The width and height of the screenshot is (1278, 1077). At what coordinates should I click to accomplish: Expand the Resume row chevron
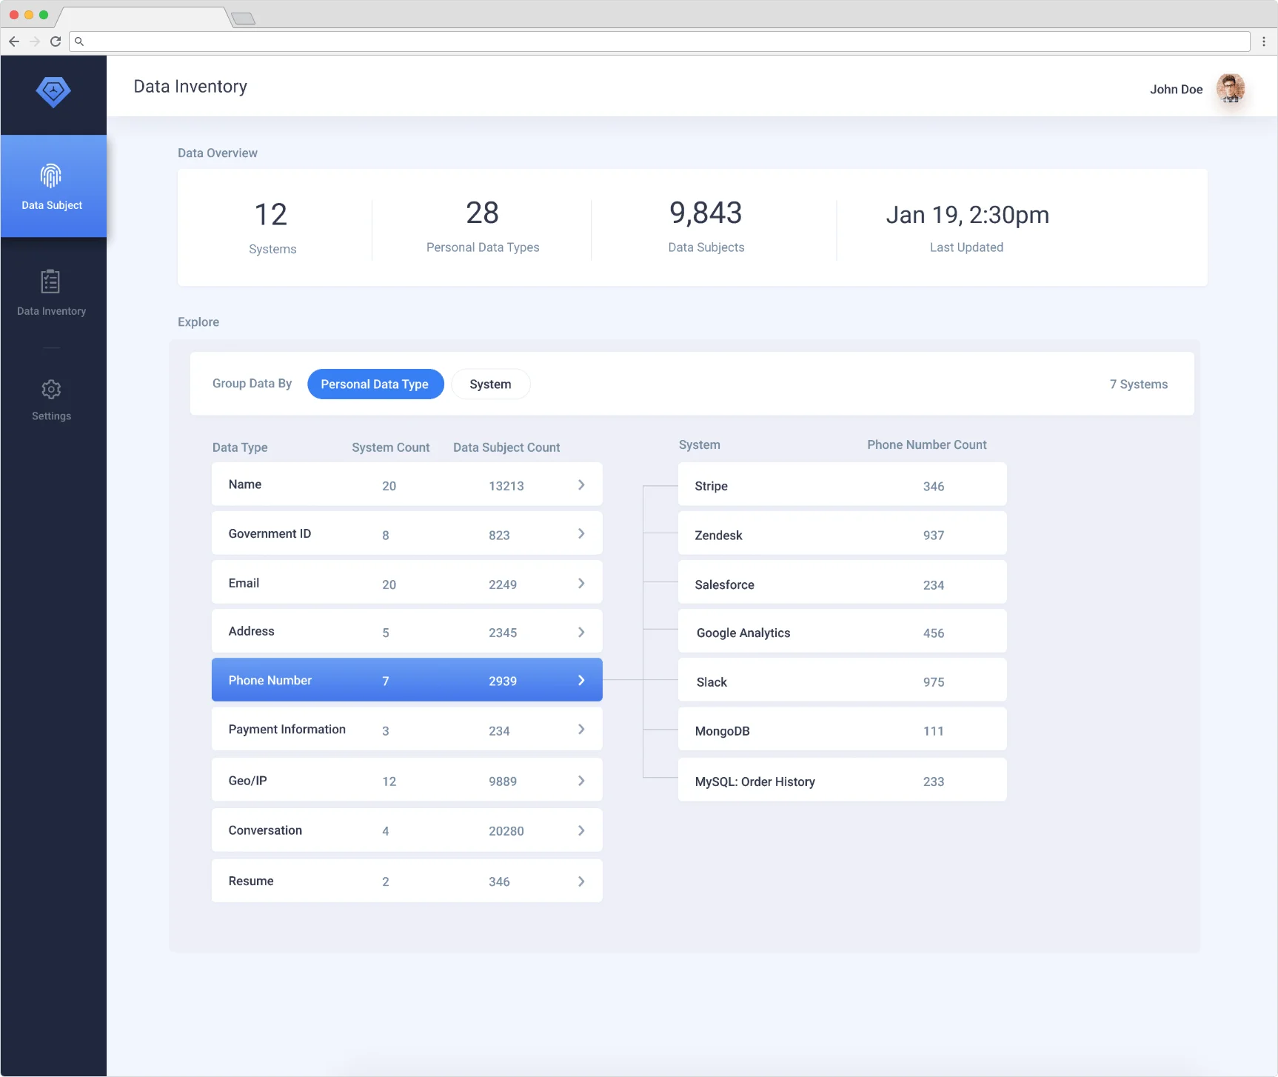tap(581, 881)
